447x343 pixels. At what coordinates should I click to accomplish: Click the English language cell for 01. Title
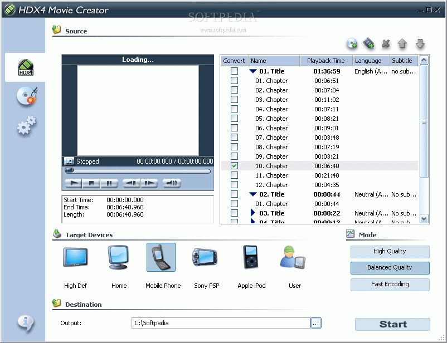point(371,71)
